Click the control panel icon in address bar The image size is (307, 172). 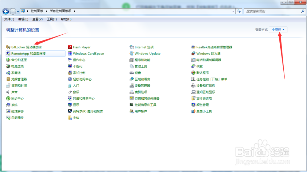coord(23,11)
